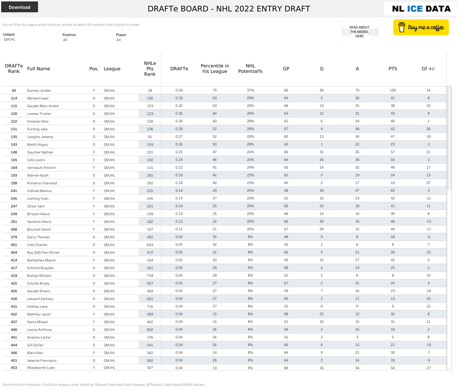Select player name Fenenko Niks
The image size is (457, 390).
pos(38,121)
